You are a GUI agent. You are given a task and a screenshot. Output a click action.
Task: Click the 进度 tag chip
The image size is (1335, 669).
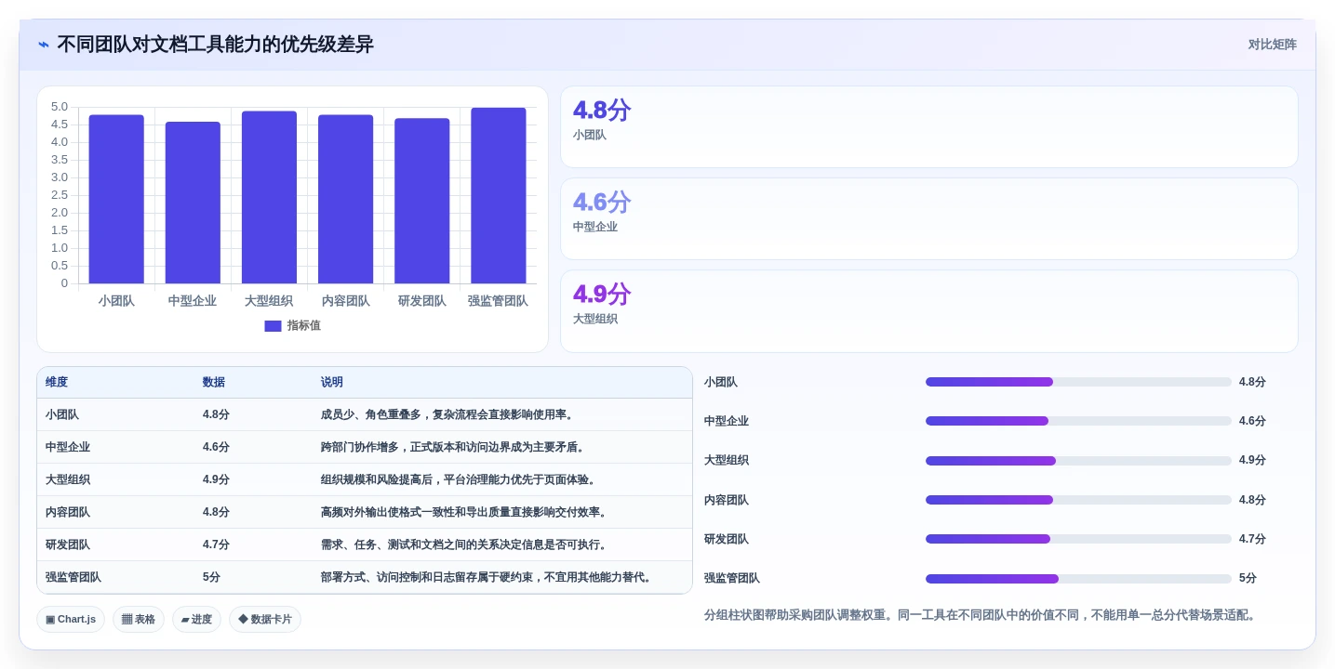196,620
